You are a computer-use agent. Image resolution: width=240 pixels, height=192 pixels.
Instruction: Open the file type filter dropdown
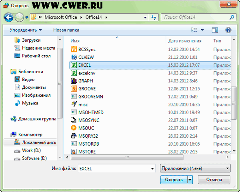tap(195, 168)
